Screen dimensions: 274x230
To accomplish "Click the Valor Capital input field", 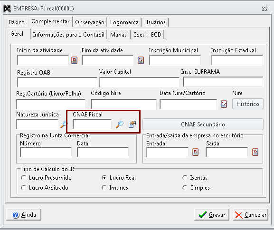I will [x=139, y=82].
